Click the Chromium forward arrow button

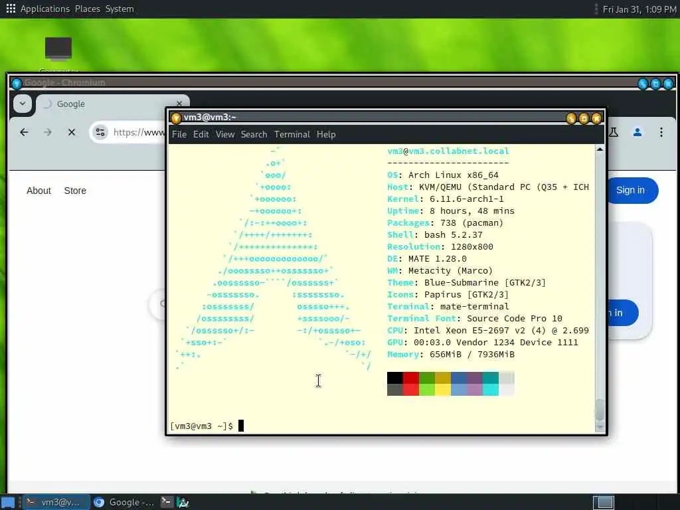48,132
